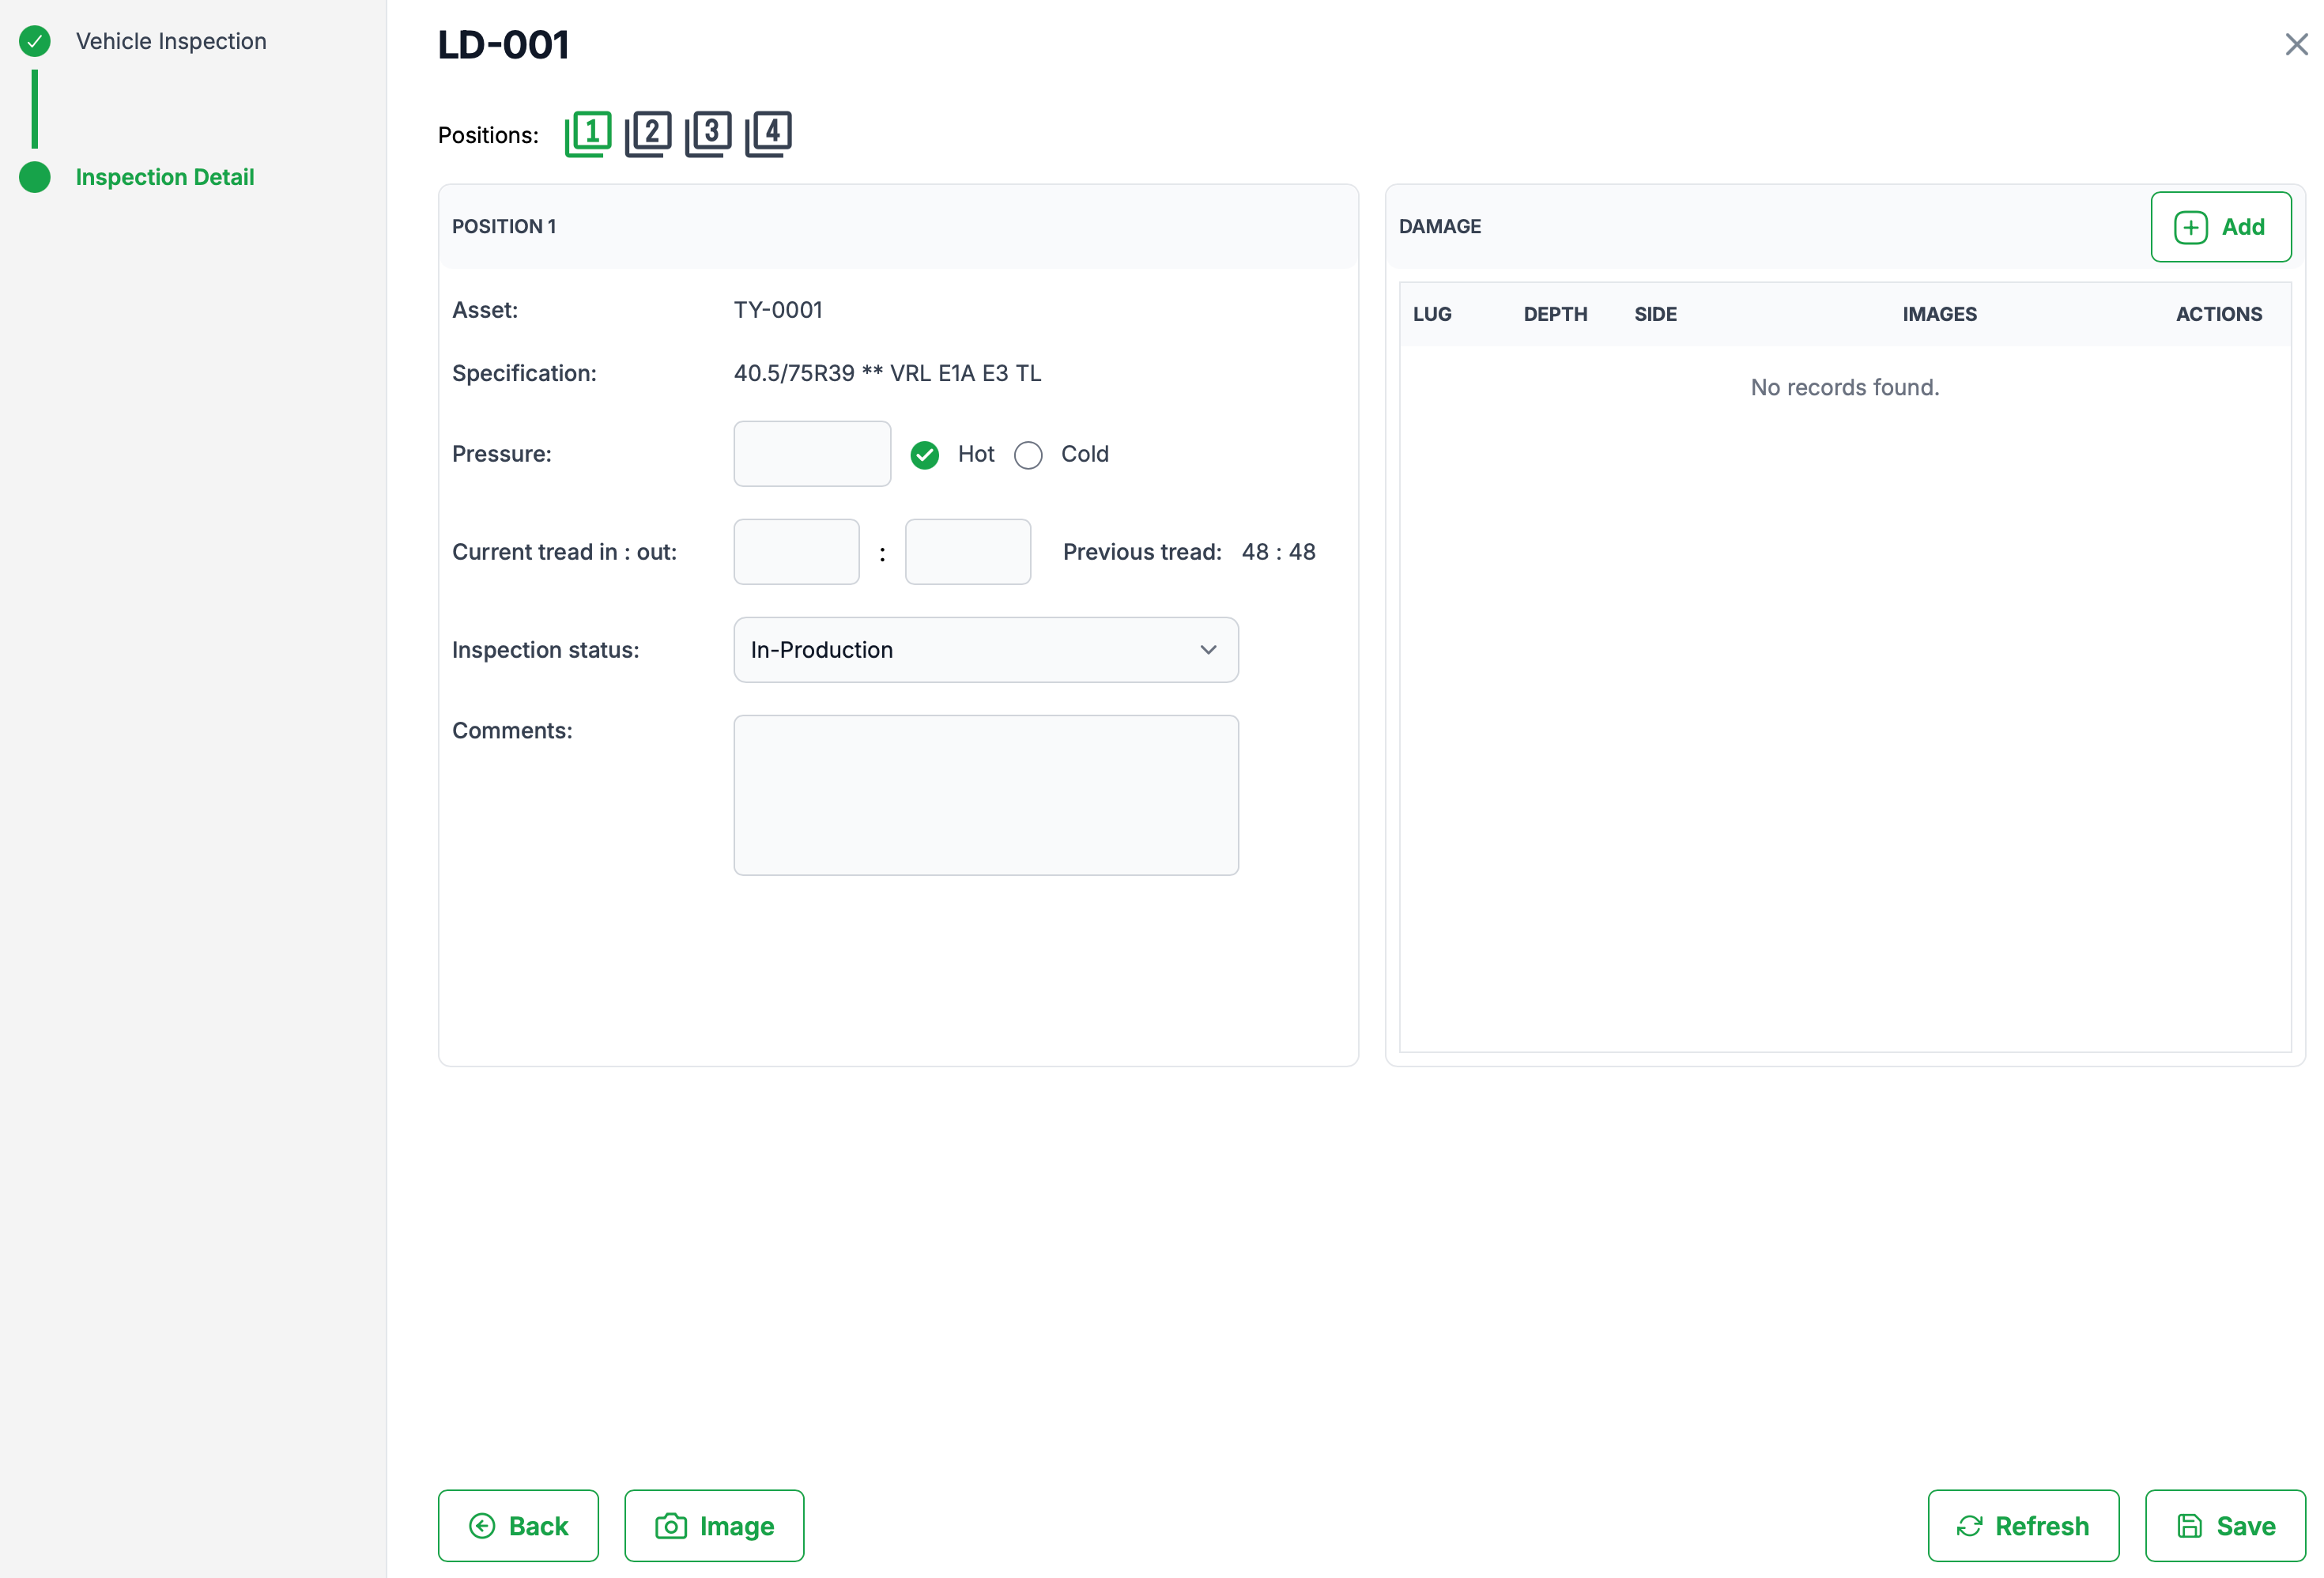The width and height of the screenshot is (2324, 1578).
Task: Switch to position 3 icon
Action: click(708, 133)
